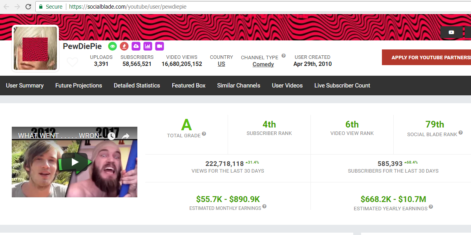Play the embedded video

[x=75, y=162]
